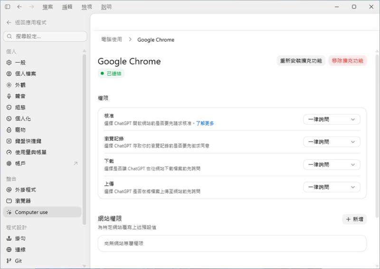Click the branch icon beside Git
This screenshot has height=269, width=380.
[x=9, y=261]
